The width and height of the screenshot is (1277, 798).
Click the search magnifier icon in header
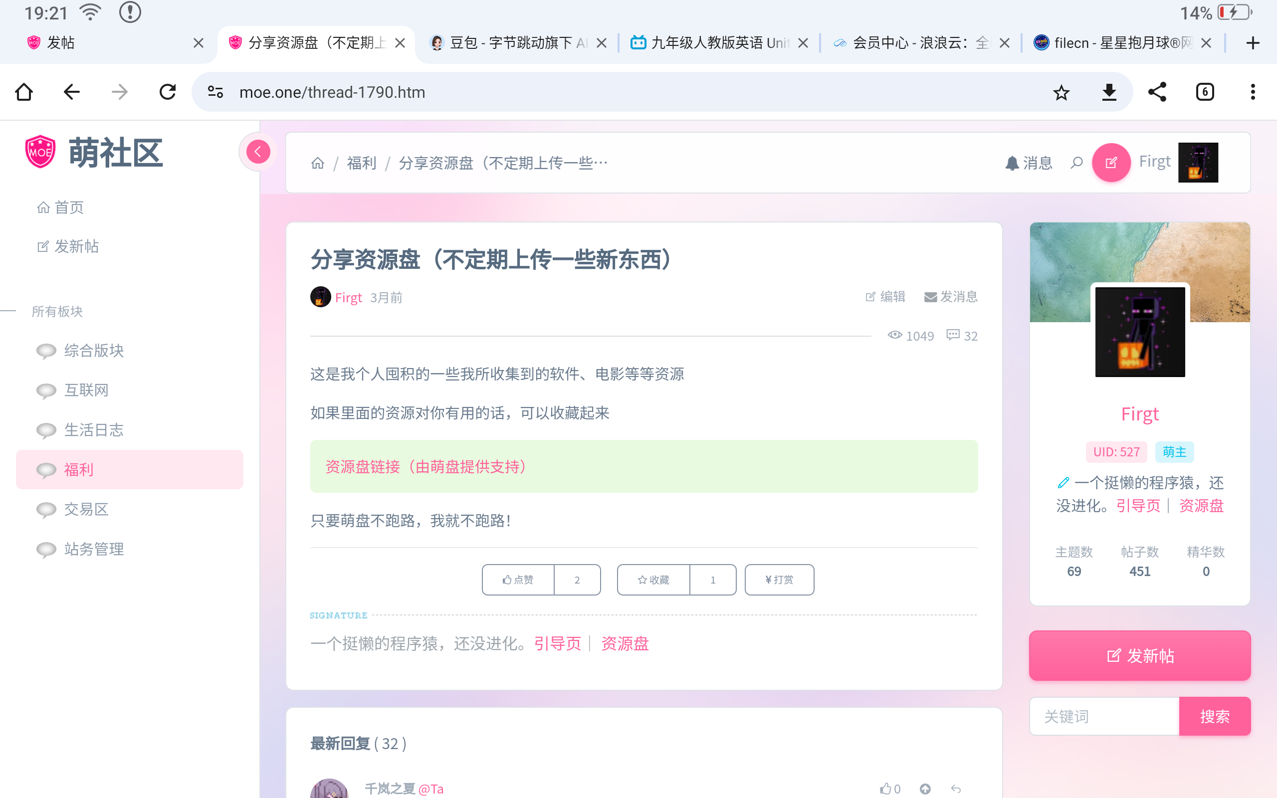click(x=1076, y=163)
